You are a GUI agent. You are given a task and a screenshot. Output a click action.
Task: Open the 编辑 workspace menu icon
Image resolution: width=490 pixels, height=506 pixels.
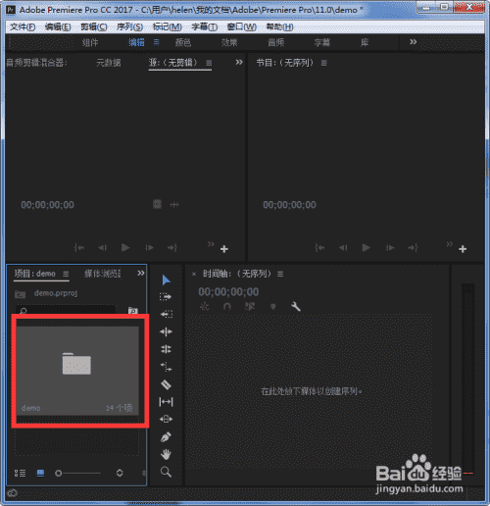click(157, 42)
